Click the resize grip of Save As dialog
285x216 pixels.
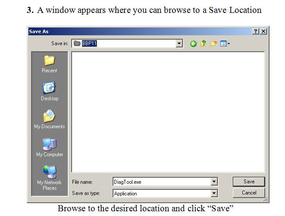tap(266, 199)
